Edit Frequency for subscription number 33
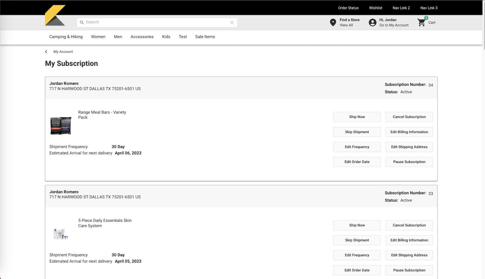The width and height of the screenshot is (485, 279). coord(357,255)
